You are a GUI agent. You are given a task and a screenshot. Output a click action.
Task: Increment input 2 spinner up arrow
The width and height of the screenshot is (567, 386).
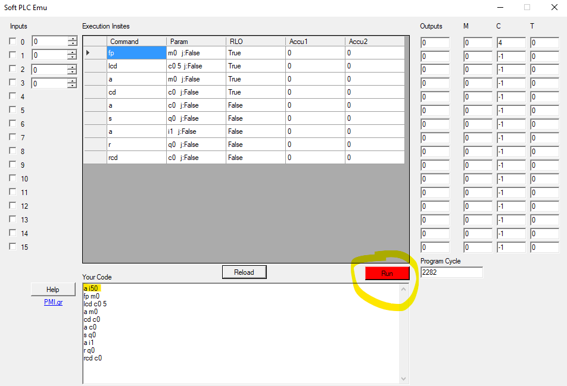pyautogui.click(x=73, y=67)
